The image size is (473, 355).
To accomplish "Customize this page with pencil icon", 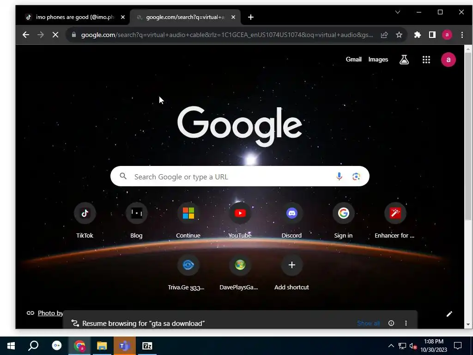I will [x=449, y=314].
